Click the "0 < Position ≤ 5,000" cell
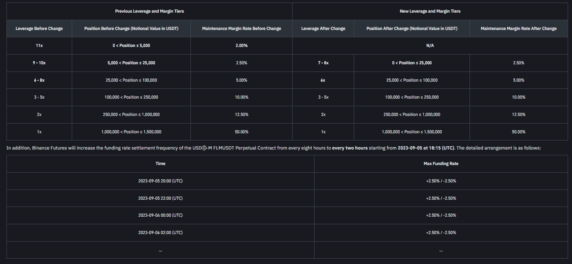 (x=131, y=46)
